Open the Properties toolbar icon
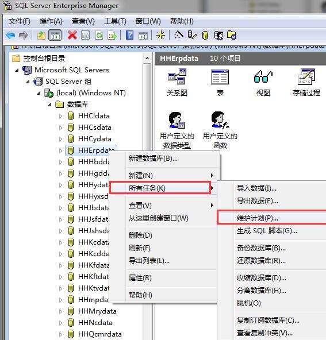The height and width of the screenshot is (340, 326). pos(85,35)
